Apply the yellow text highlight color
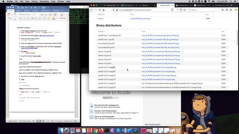The height and width of the screenshot is (134, 239). click(x=49, y=18)
